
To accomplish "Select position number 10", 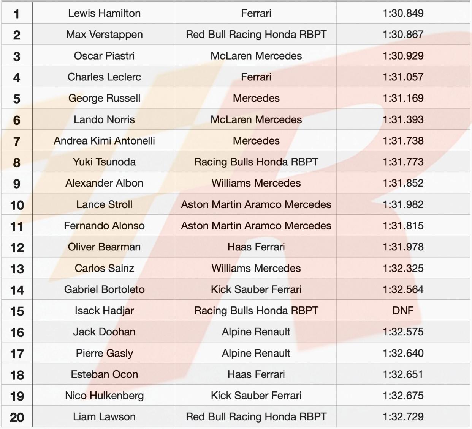I will [17, 205].
